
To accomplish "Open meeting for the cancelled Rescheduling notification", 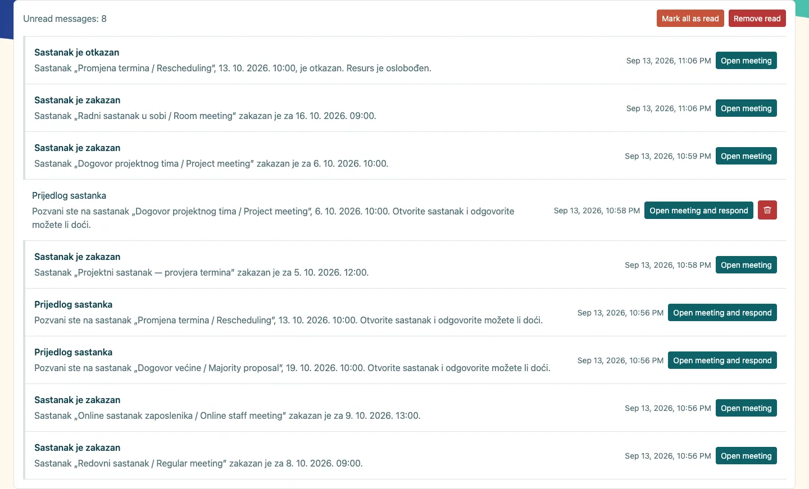I will tap(746, 61).
